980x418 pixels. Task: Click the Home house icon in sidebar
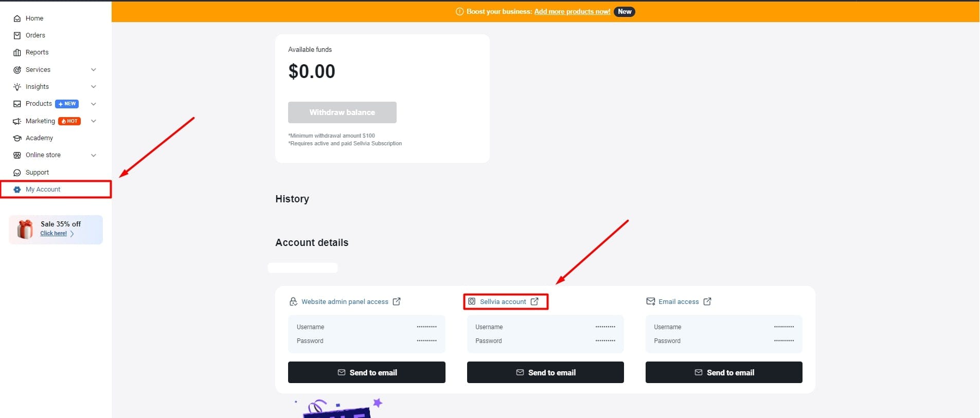[x=17, y=18]
